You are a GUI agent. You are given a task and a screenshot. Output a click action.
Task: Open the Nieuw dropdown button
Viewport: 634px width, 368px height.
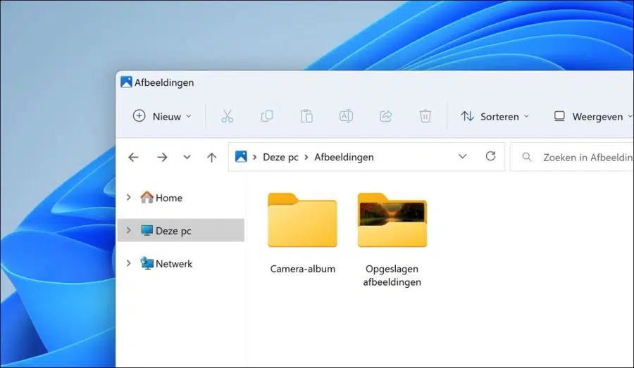162,116
